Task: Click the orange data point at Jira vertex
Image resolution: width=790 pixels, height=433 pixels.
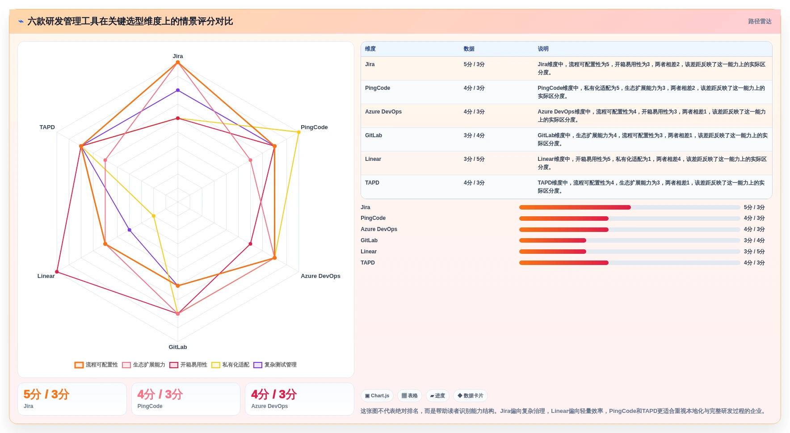Action: [178, 63]
